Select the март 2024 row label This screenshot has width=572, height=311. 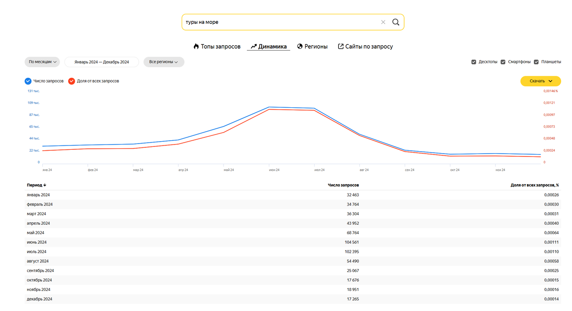(36, 214)
